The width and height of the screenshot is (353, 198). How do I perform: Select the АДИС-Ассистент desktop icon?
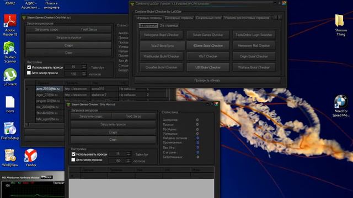[31, 5]
